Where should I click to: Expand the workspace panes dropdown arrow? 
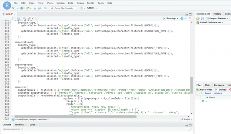(84, 8)
